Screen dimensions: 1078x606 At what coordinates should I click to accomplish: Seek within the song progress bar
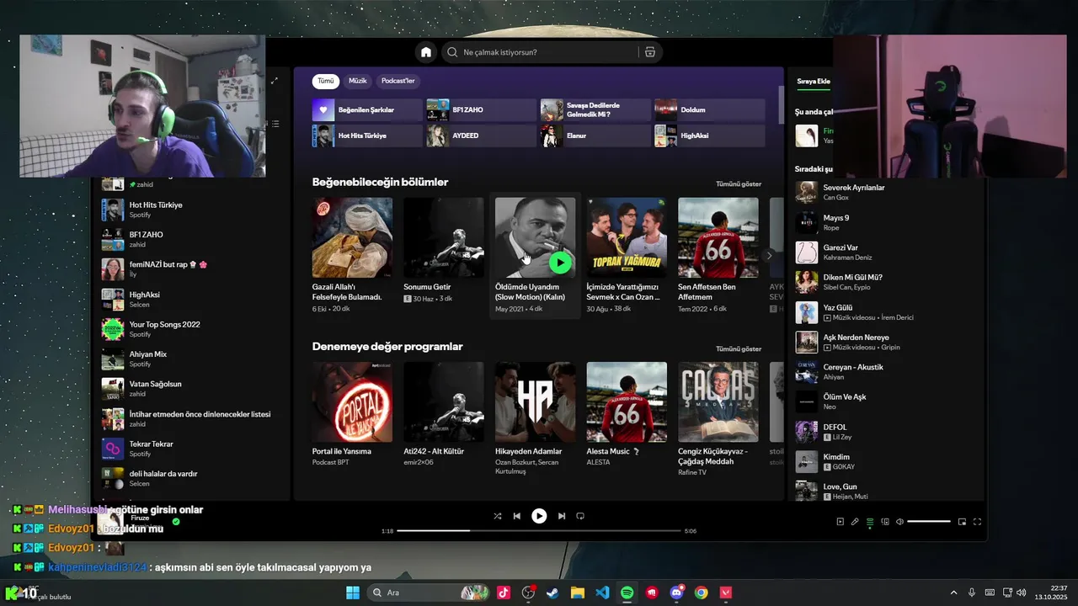point(539,531)
